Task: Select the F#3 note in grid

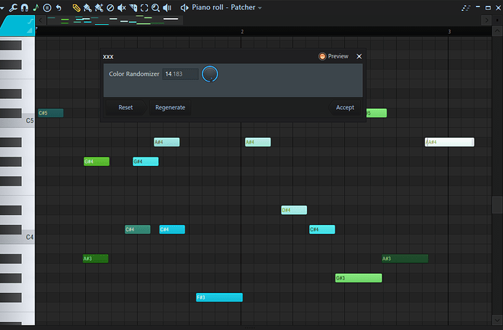Action: point(219,297)
